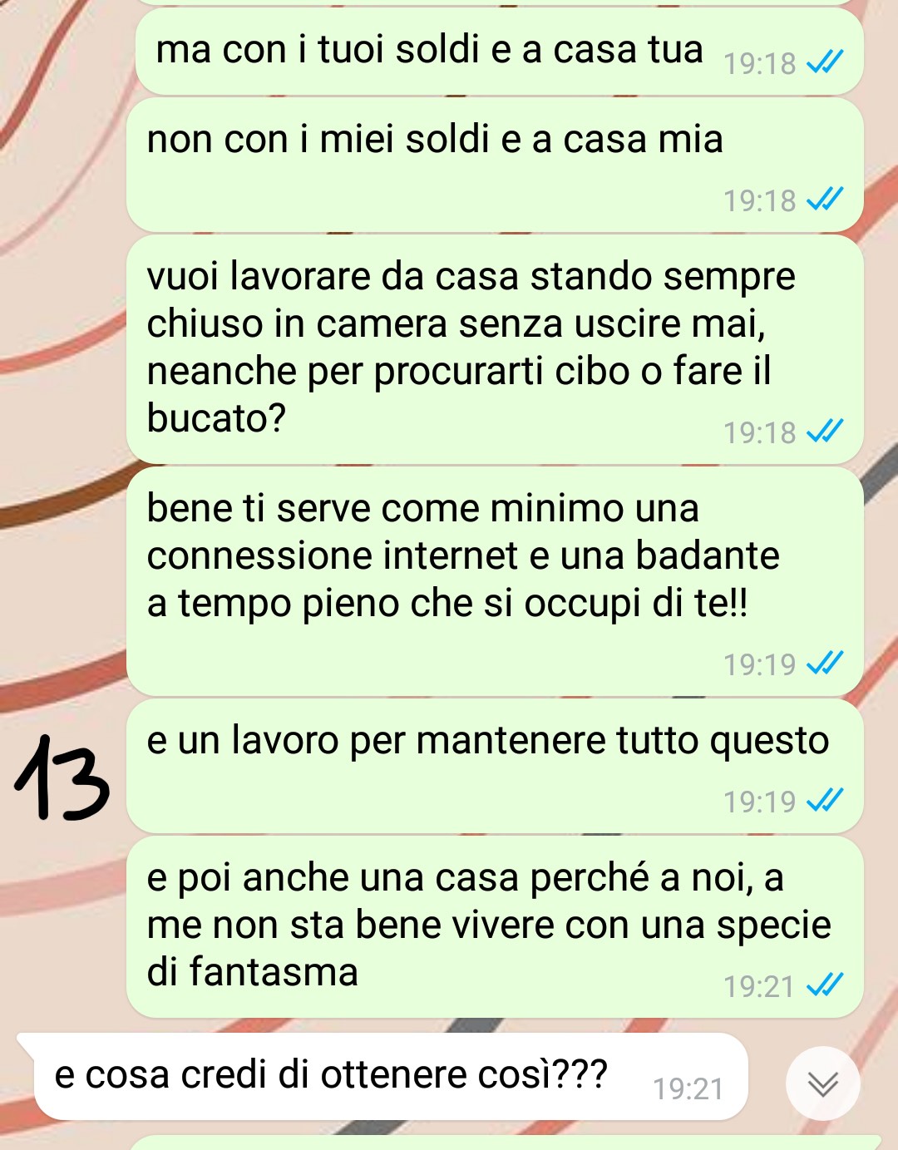The height and width of the screenshot is (1150, 898).
Task: Tap blue double-check on 'bucato?' message
Action: click(825, 432)
